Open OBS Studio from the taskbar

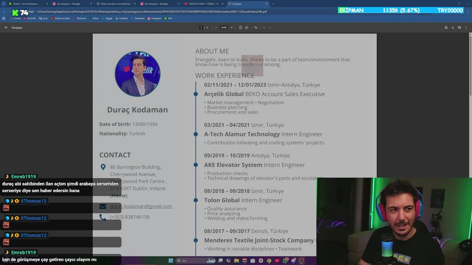301,261
